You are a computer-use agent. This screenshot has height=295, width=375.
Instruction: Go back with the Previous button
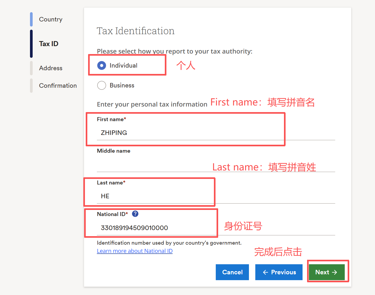pyautogui.click(x=279, y=272)
